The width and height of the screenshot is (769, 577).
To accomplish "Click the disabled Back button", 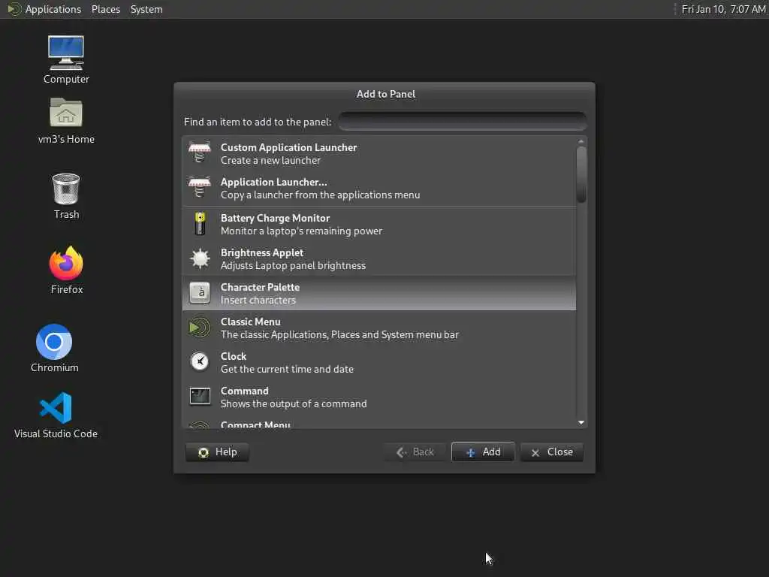I will [415, 452].
